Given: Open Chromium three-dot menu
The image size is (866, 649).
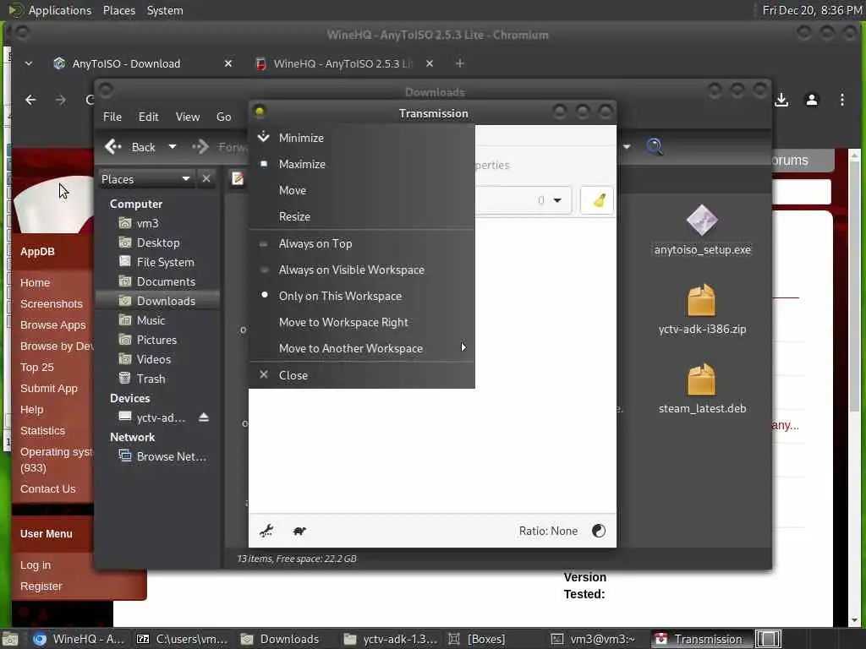Looking at the screenshot, I should coord(842,100).
